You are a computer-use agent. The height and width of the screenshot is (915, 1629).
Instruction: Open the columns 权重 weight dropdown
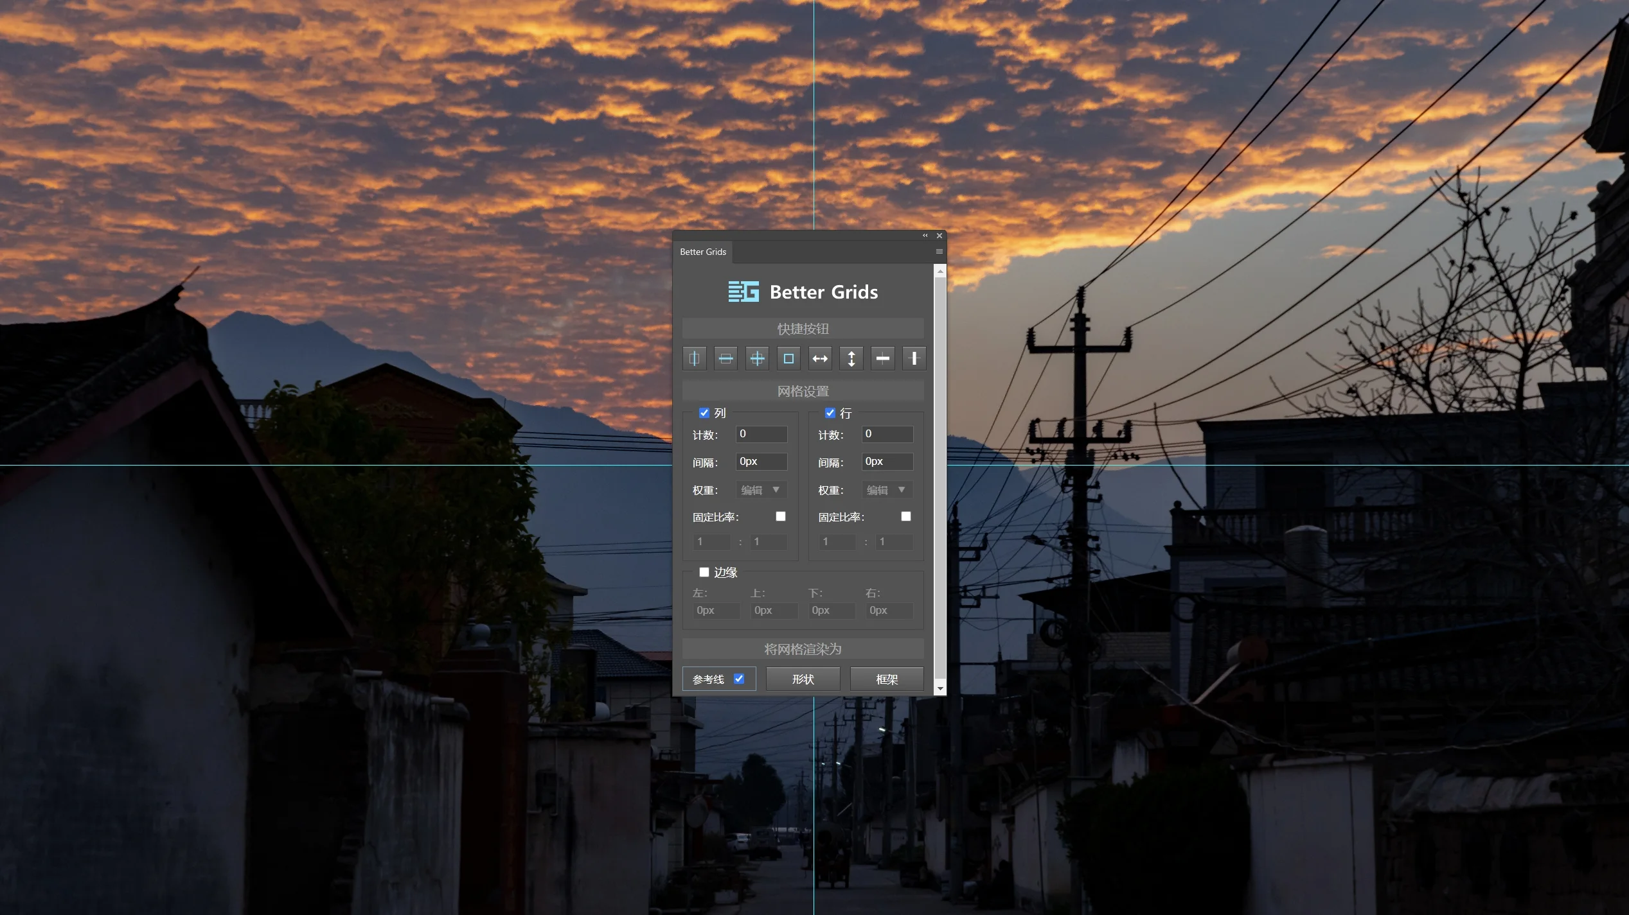[761, 489]
